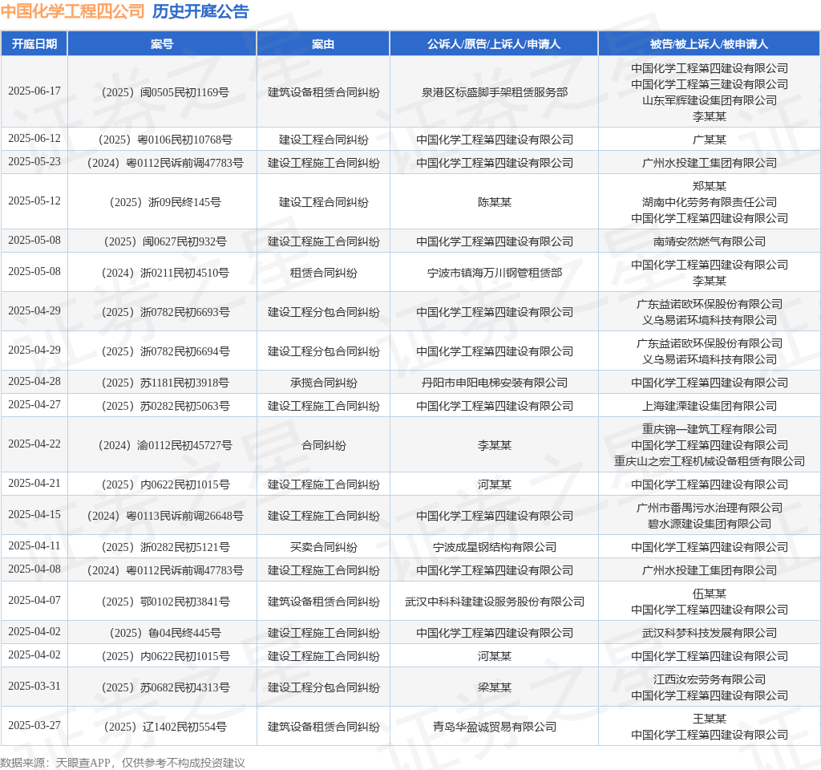Click case number (2025)鲁04民终445号
Screen dimensions: 821x770
pyautogui.click(x=165, y=633)
